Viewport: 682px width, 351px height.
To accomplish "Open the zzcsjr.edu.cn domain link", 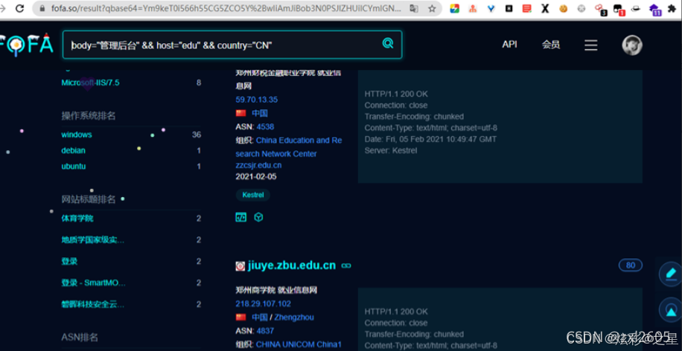I will coord(258,165).
